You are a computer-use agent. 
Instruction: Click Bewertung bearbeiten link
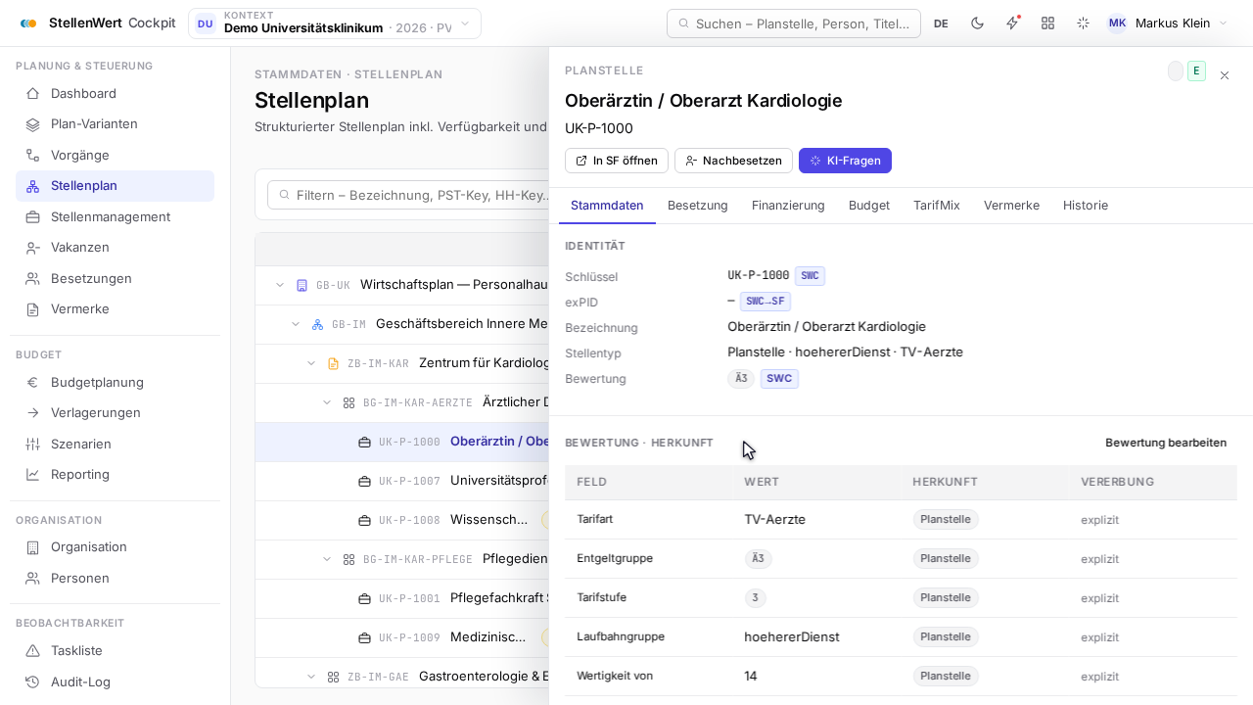pos(1166,443)
